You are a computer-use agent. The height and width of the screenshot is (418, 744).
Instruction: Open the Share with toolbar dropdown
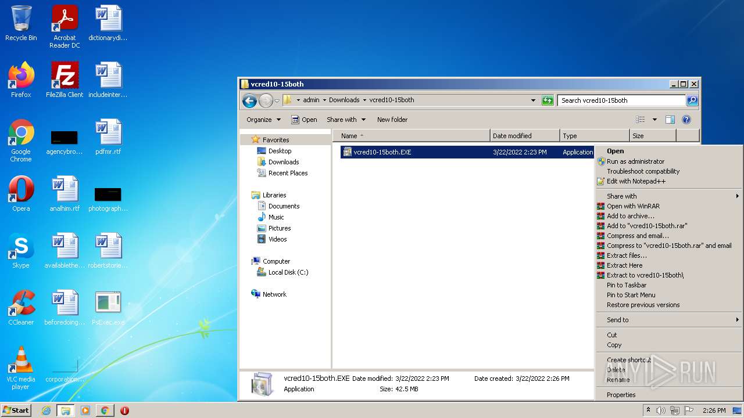tap(346, 120)
